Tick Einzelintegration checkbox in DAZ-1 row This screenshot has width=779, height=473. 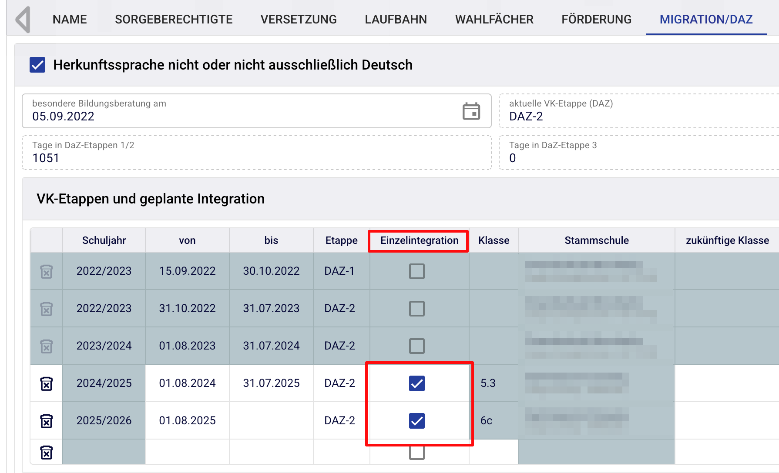click(416, 271)
